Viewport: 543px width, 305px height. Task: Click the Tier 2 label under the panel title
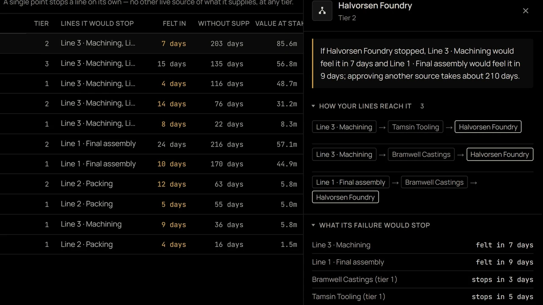click(347, 18)
